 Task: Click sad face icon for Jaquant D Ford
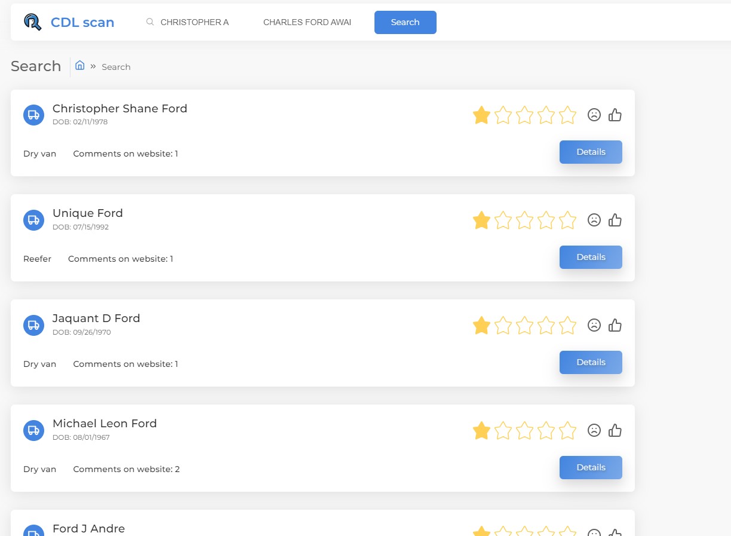tap(594, 325)
